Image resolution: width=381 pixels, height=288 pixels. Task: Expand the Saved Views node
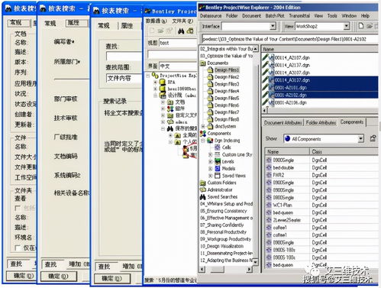click(x=211, y=176)
